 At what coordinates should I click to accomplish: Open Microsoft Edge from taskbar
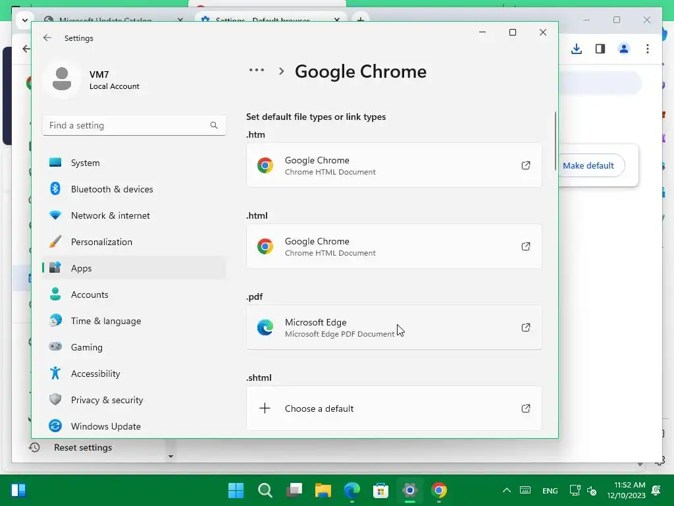pyautogui.click(x=352, y=490)
